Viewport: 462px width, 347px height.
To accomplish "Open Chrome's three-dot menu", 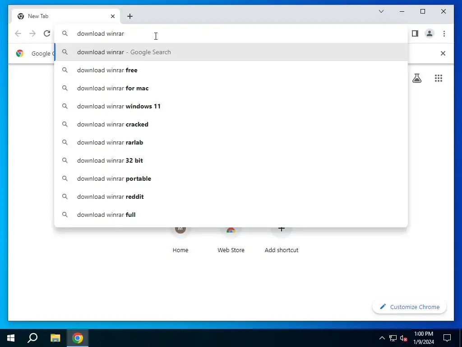I will click(x=444, y=33).
